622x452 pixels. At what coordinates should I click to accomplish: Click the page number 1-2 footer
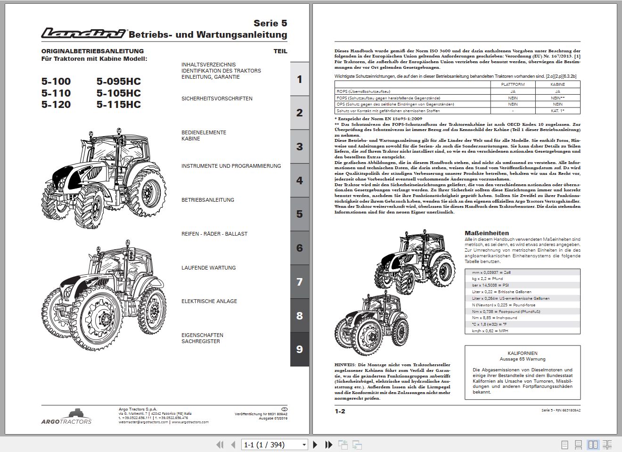(340, 411)
